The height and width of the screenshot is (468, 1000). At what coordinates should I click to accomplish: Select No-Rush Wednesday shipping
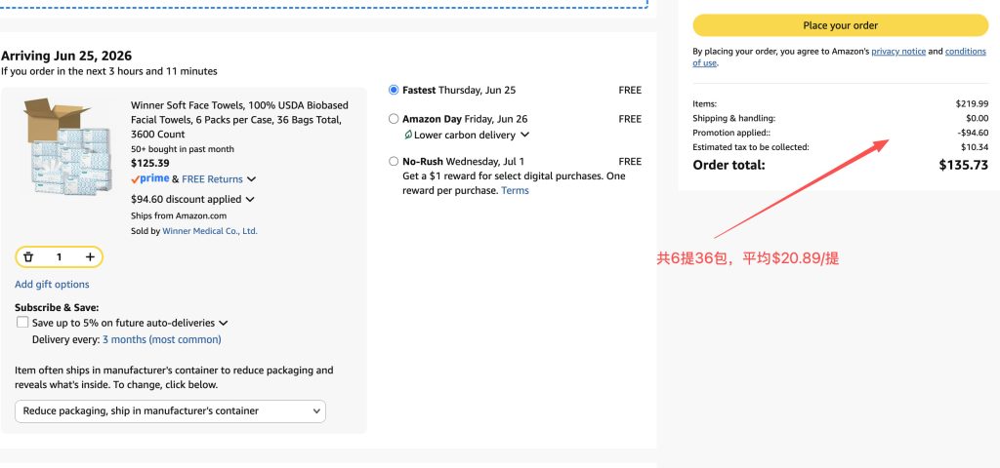(394, 162)
